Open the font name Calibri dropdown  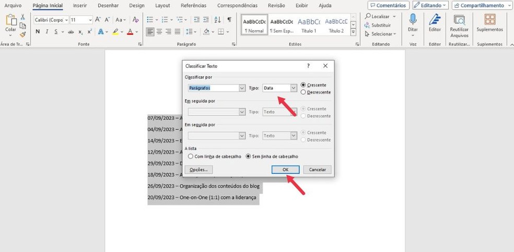[66, 20]
